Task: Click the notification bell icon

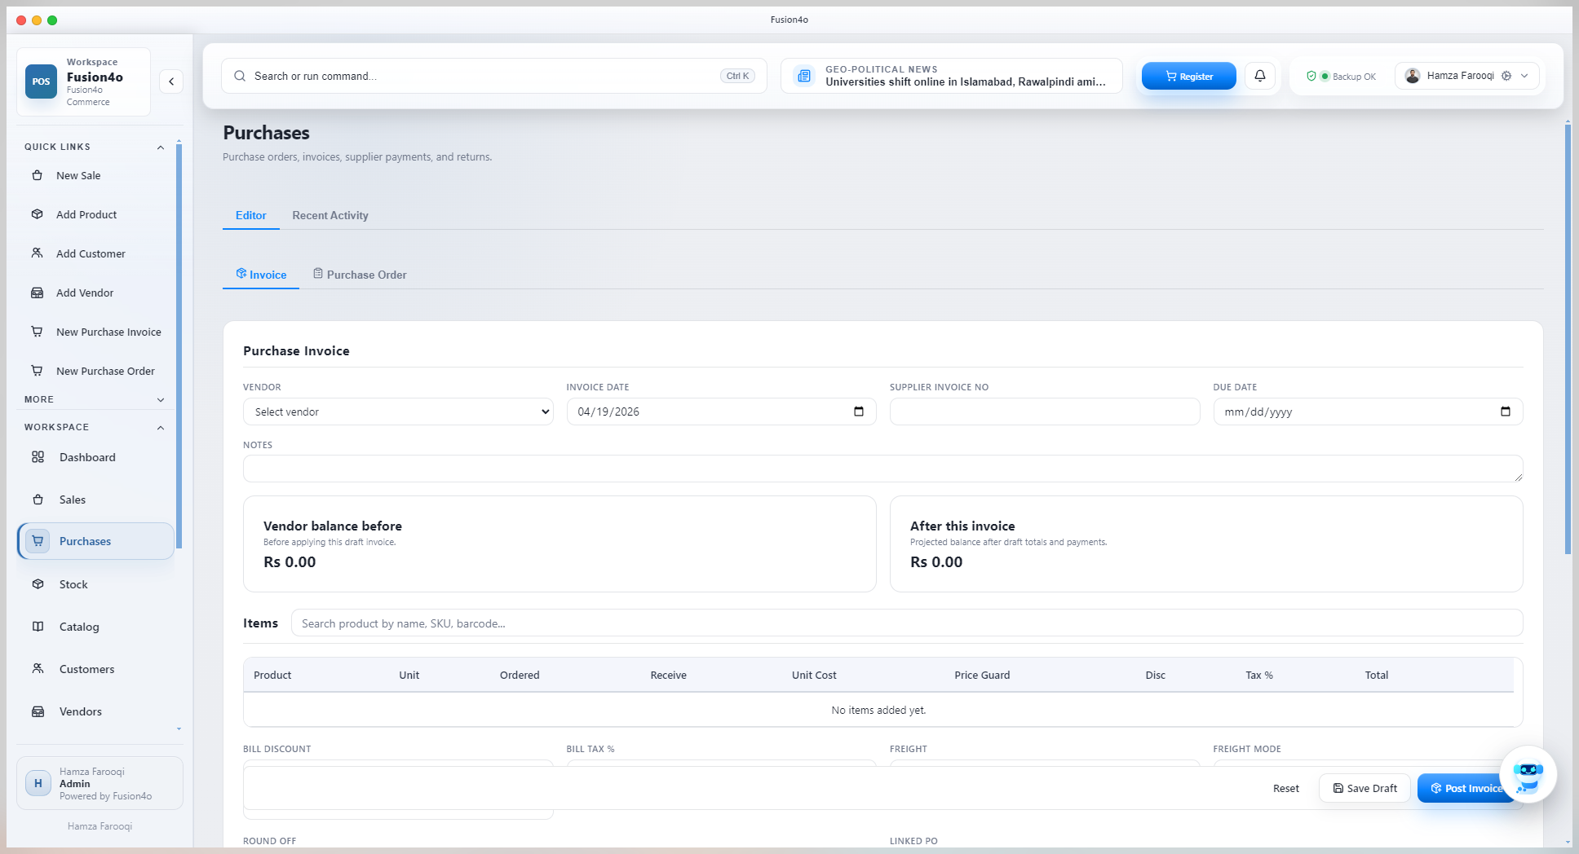Action: click(1260, 75)
